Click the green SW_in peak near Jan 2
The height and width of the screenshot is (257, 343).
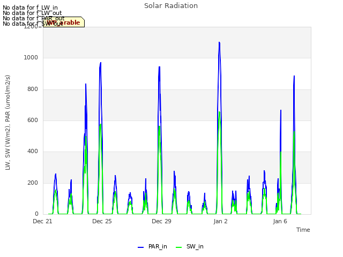tap(219, 112)
